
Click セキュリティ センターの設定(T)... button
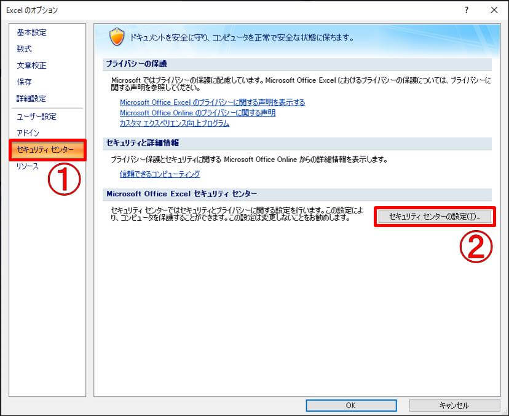point(435,217)
